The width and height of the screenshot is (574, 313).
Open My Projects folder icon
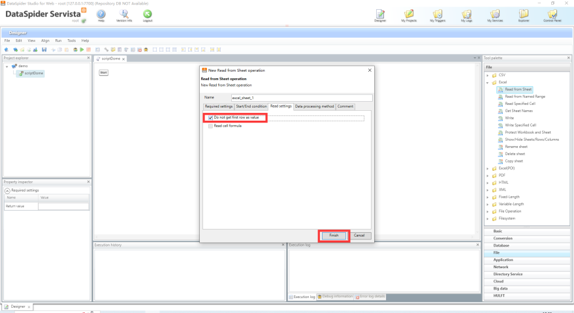click(x=409, y=14)
